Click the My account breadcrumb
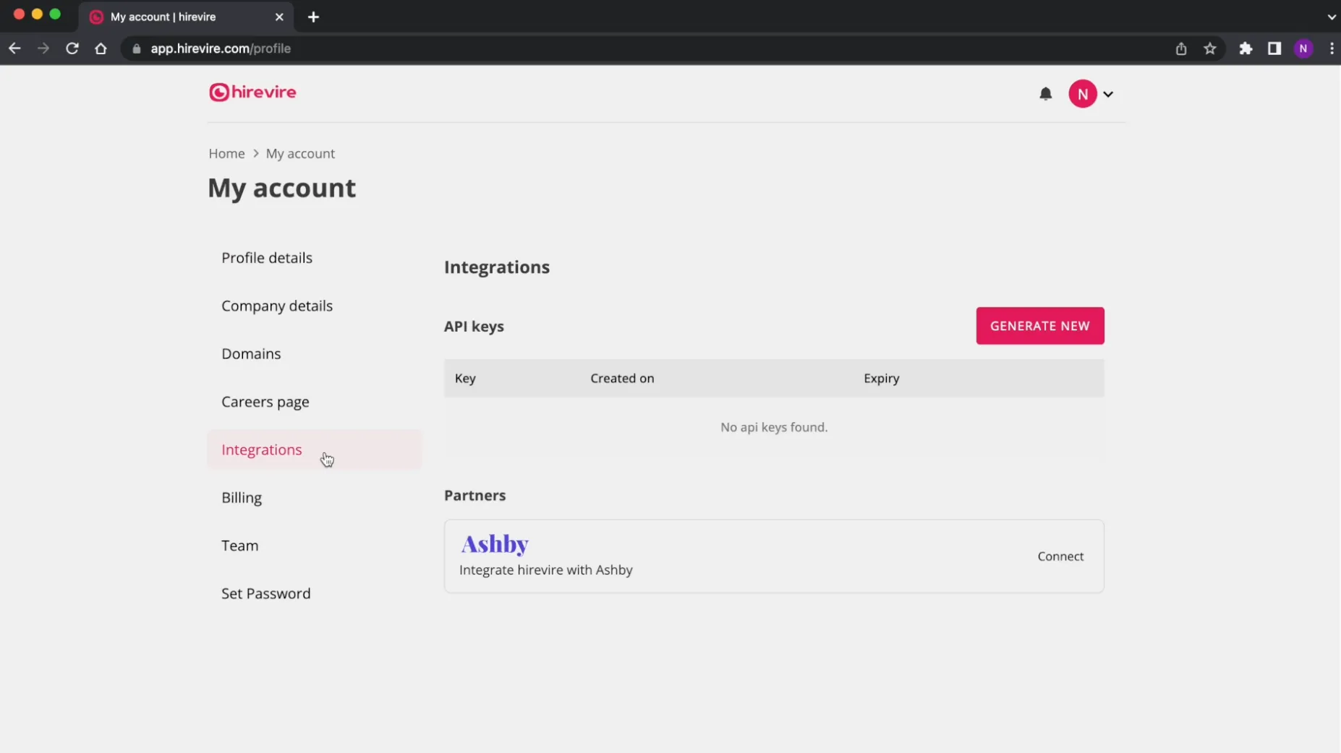The height and width of the screenshot is (753, 1341). click(x=300, y=153)
